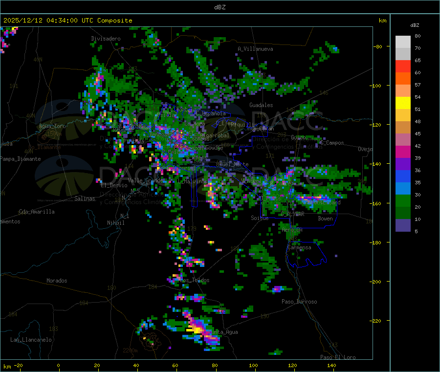Click the Bowen map label

tap(325, 219)
